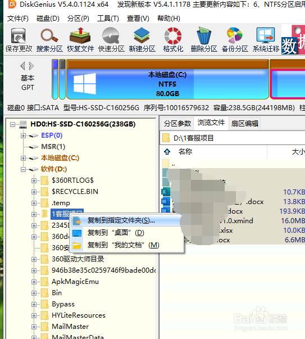
Task: Select $RECYCLE.BIN folder in tree
Action: [x=75, y=192]
